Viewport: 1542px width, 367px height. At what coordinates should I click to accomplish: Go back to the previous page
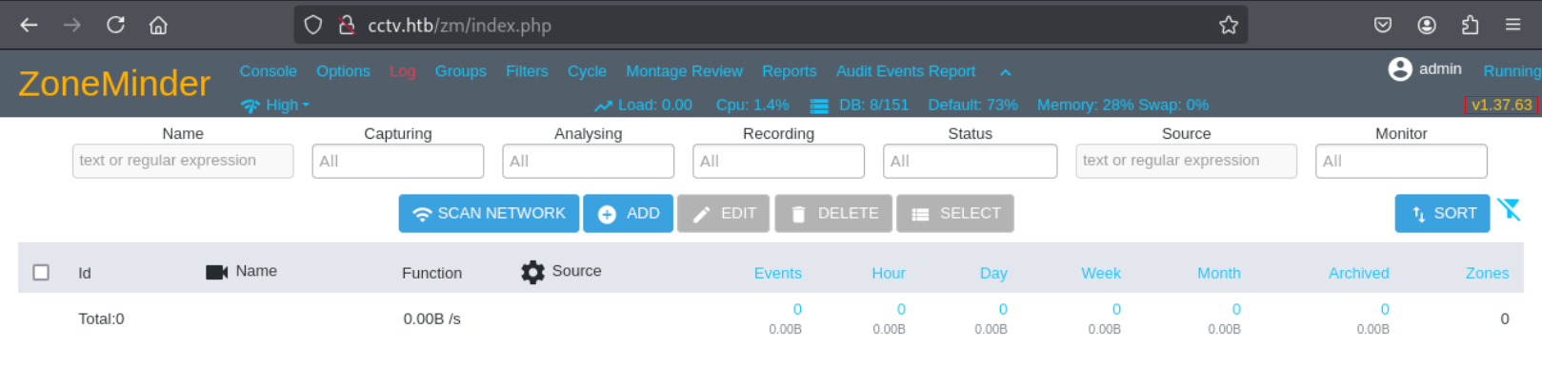click(x=29, y=25)
